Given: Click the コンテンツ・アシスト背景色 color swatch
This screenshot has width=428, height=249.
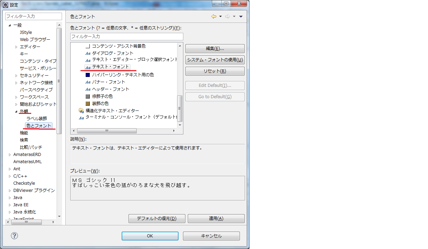Looking at the screenshot, I should point(88,46).
